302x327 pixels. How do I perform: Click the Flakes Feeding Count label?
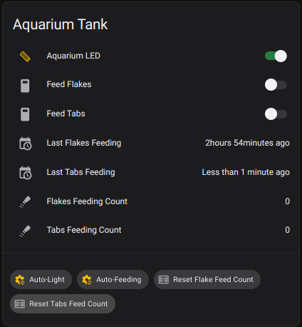87,201
